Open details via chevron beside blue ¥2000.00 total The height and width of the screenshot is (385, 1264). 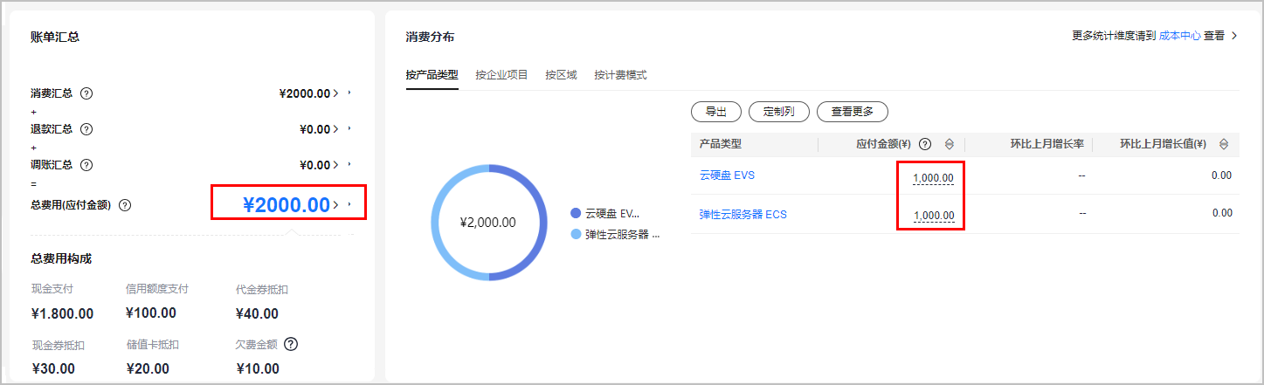(336, 205)
